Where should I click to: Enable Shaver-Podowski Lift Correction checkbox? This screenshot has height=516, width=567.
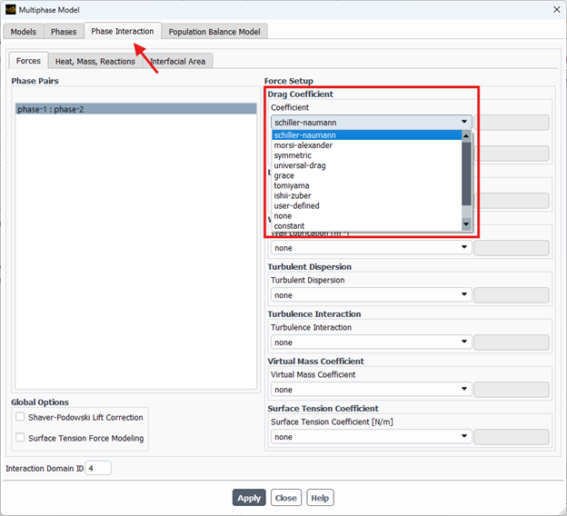21,418
